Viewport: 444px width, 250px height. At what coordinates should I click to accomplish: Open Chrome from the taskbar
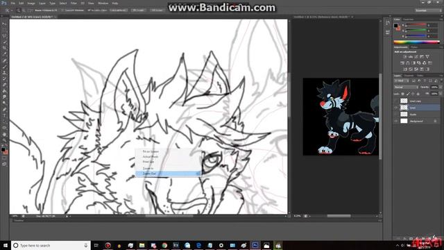point(164,245)
